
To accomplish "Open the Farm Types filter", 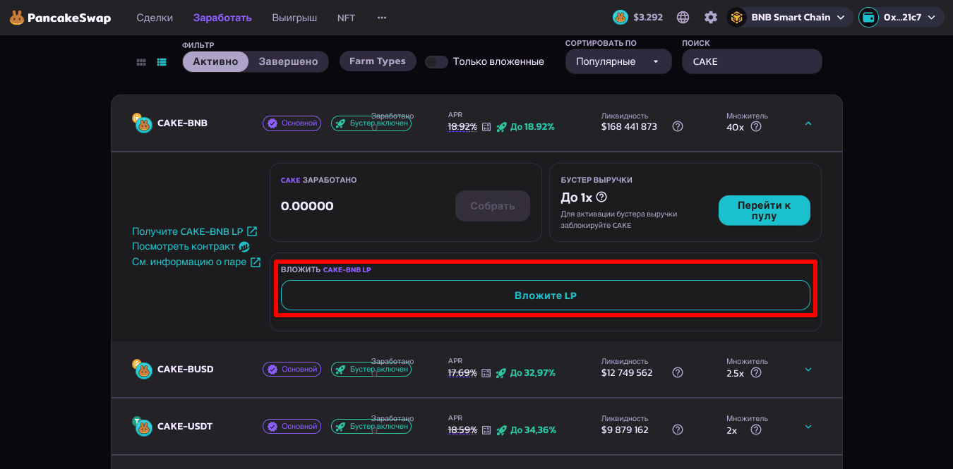I will [x=378, y=61].
